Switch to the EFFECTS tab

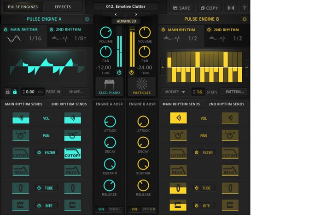click(x=63, y=7)
